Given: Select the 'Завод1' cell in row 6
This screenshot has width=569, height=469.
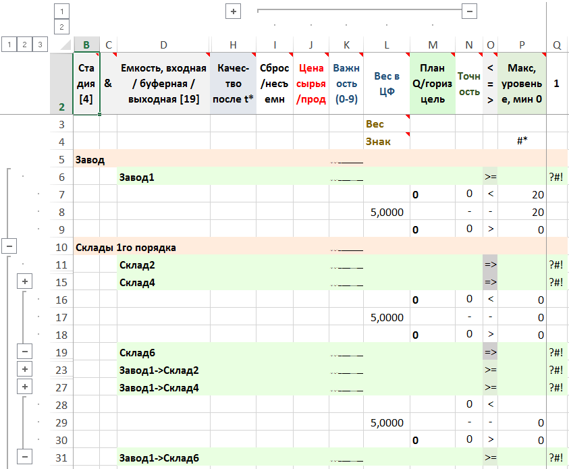Looking at the screenshot, I should pos(163,177).
